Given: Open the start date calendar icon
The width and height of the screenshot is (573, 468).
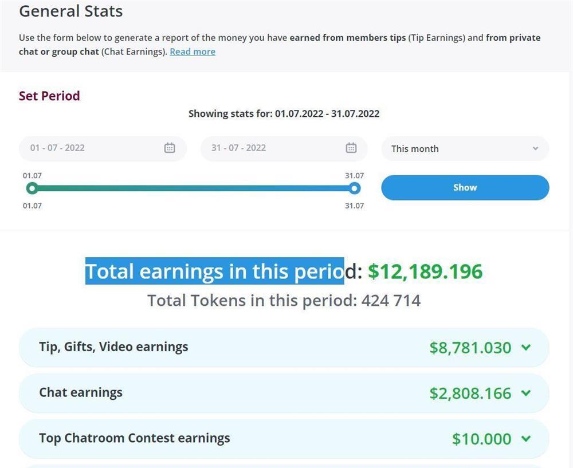Looking at the screenshot, I should (170, 148).
